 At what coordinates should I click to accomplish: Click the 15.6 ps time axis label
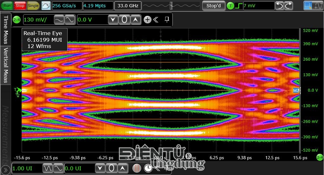300,158
